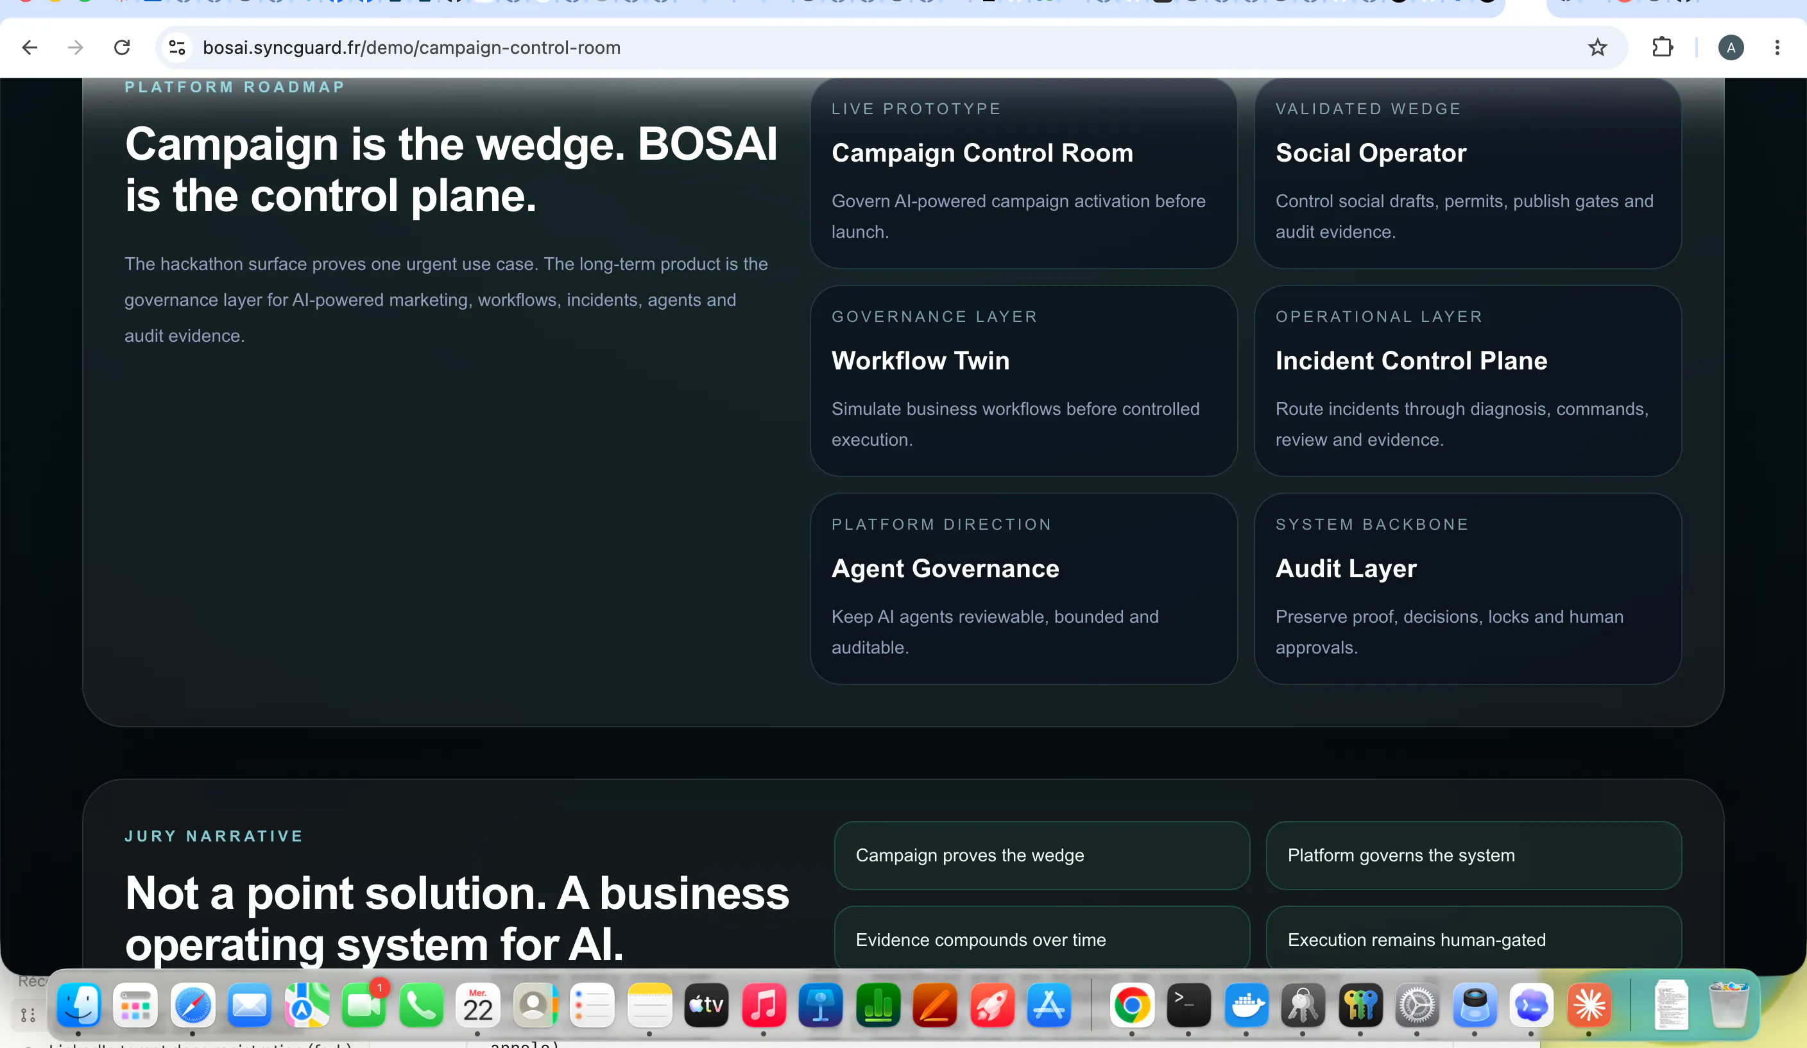Open the Campaign Control Room card

click(x=1024, y=173)
